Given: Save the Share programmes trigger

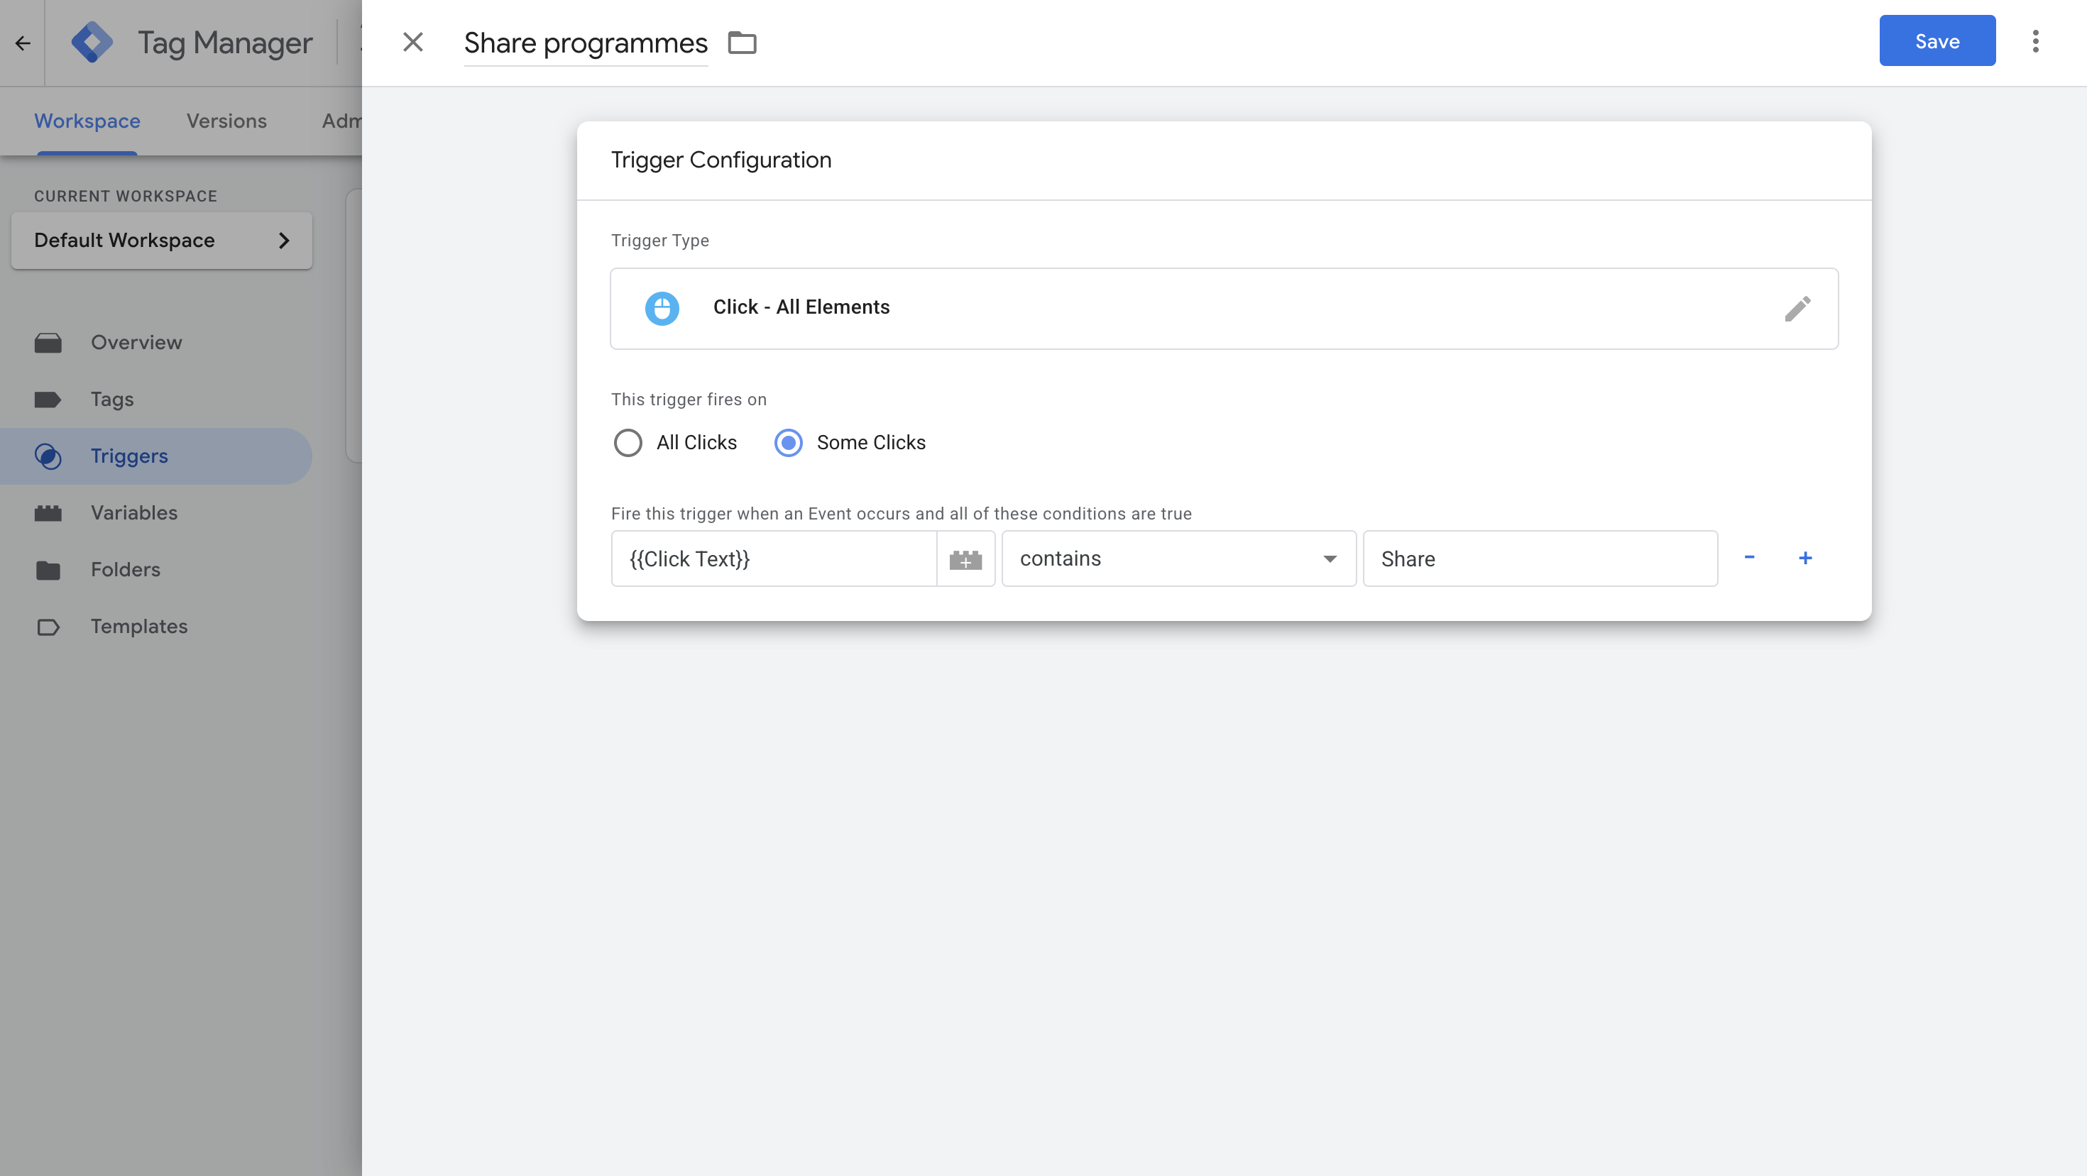Looking at the screenshot, I should [1937, 40].
